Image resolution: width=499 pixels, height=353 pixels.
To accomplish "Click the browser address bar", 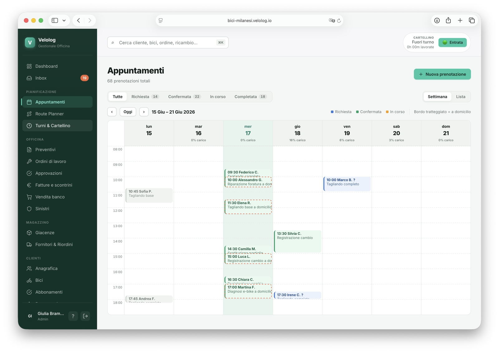I will coord(249,21).
